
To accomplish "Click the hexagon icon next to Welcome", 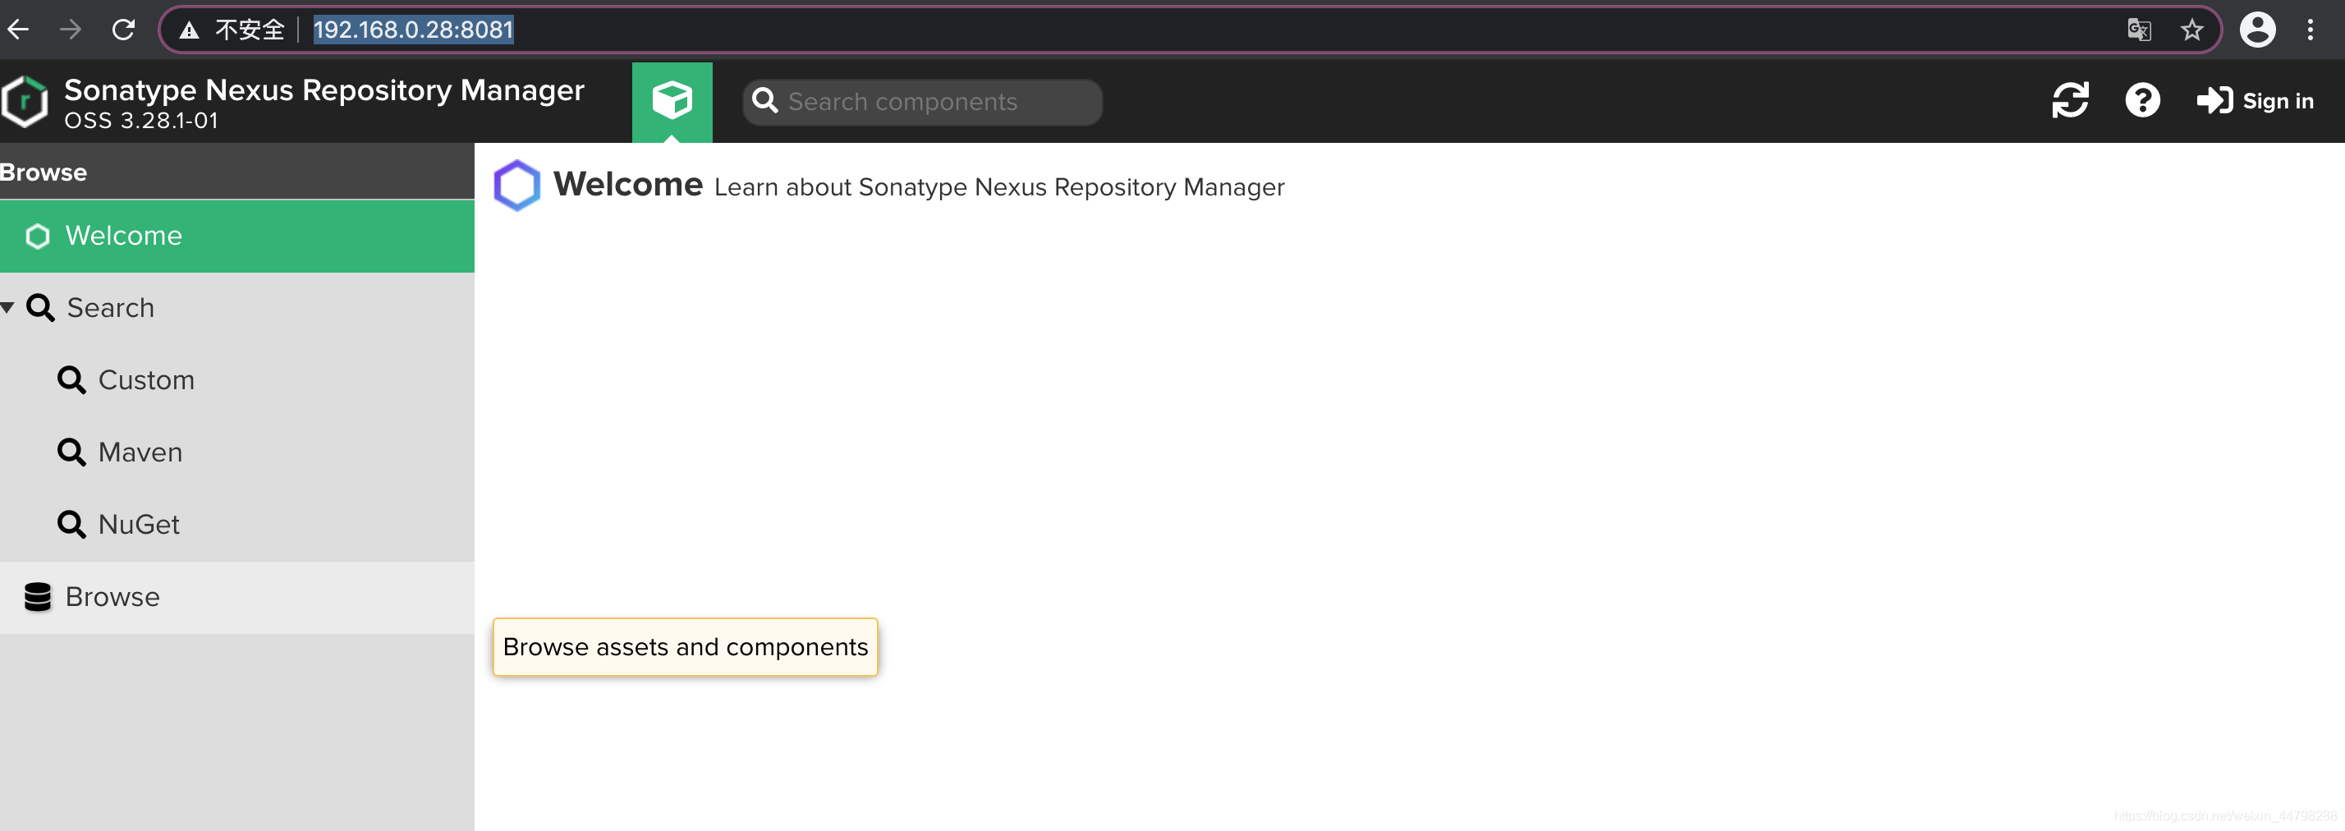I will click(x=37, y=236).
